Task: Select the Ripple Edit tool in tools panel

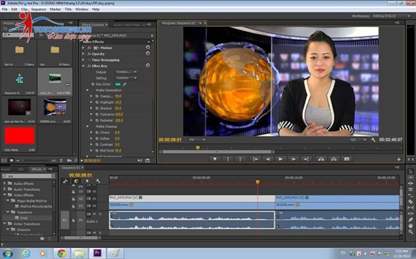Action: pos(410,184)
